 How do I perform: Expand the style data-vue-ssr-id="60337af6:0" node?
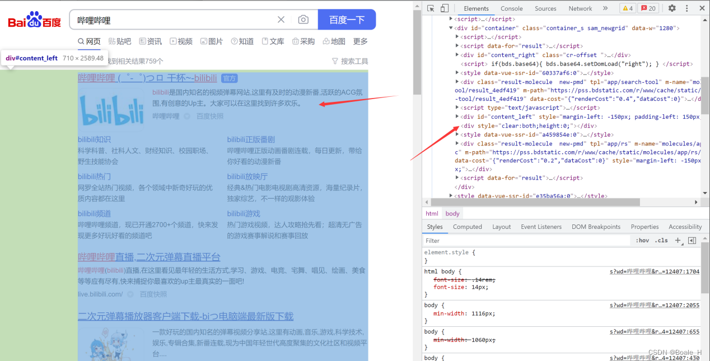tap(457, 73)
